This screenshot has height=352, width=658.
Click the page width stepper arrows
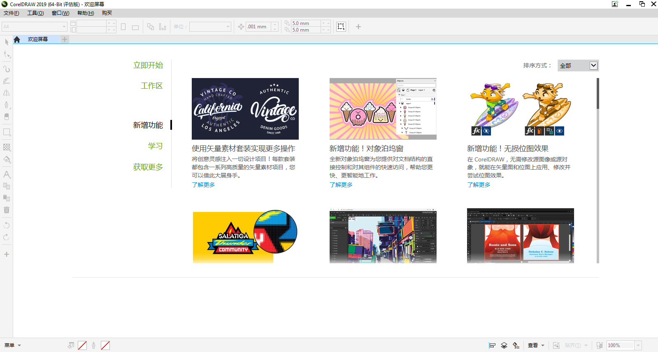[x=111, y=23]
